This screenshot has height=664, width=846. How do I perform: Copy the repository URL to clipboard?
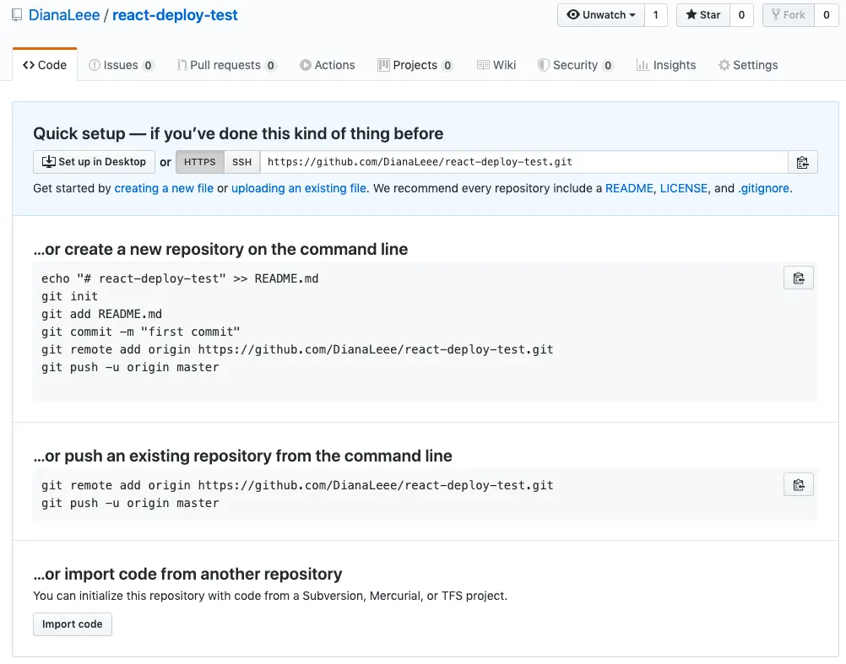click(x=802, y=162)
